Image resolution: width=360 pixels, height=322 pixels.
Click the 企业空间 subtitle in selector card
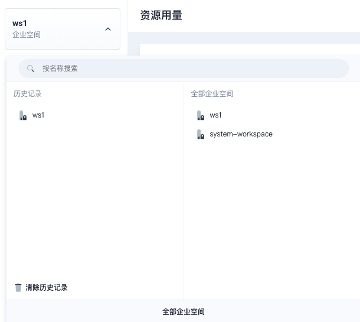27,35
